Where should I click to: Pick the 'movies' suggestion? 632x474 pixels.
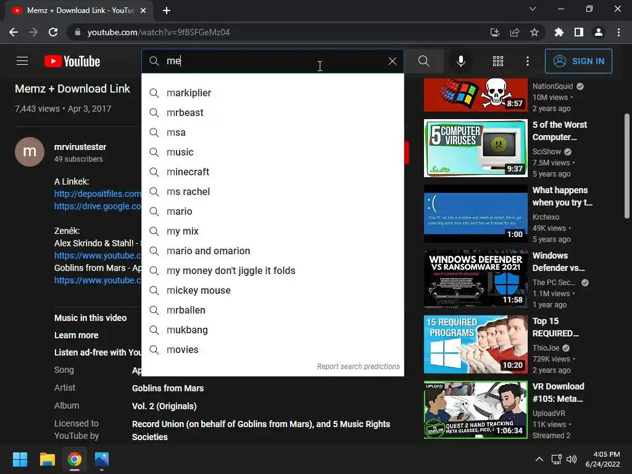point(272,350)
